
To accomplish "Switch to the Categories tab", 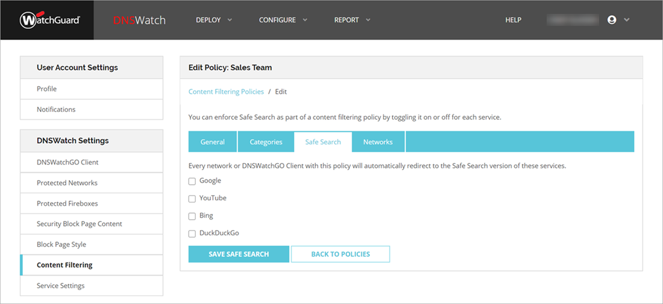I will 266,142.
